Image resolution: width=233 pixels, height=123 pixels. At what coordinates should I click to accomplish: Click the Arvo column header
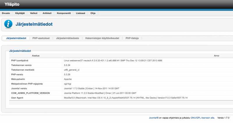click(x=216, y=55)
